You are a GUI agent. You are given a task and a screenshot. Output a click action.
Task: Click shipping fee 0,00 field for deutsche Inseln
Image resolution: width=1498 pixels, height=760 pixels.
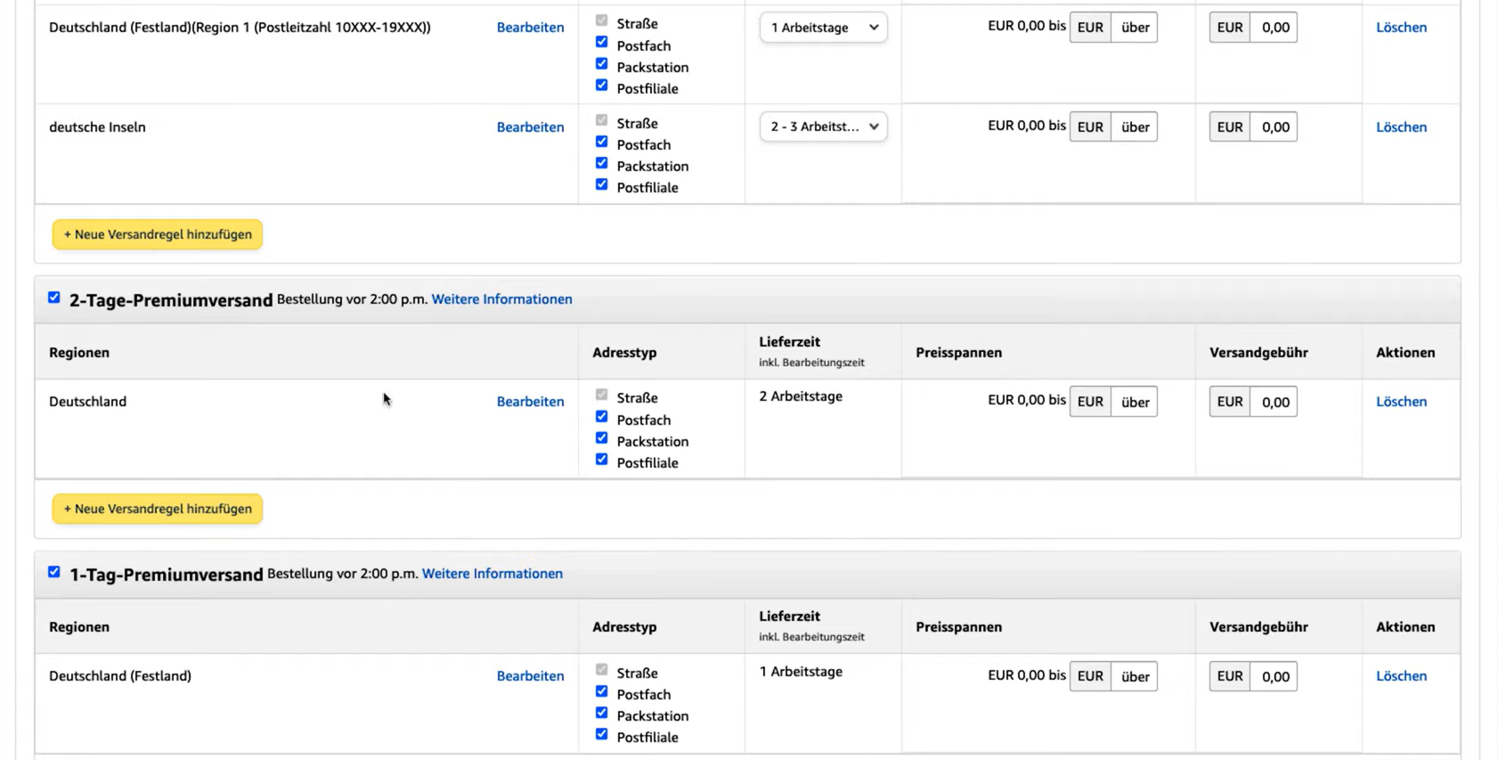point(1274,127)
